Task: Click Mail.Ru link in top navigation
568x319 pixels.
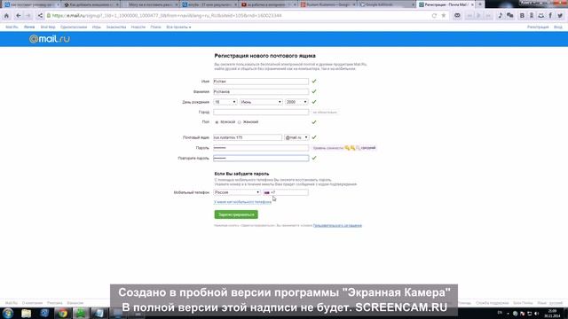Action: [x=12, y=27]
